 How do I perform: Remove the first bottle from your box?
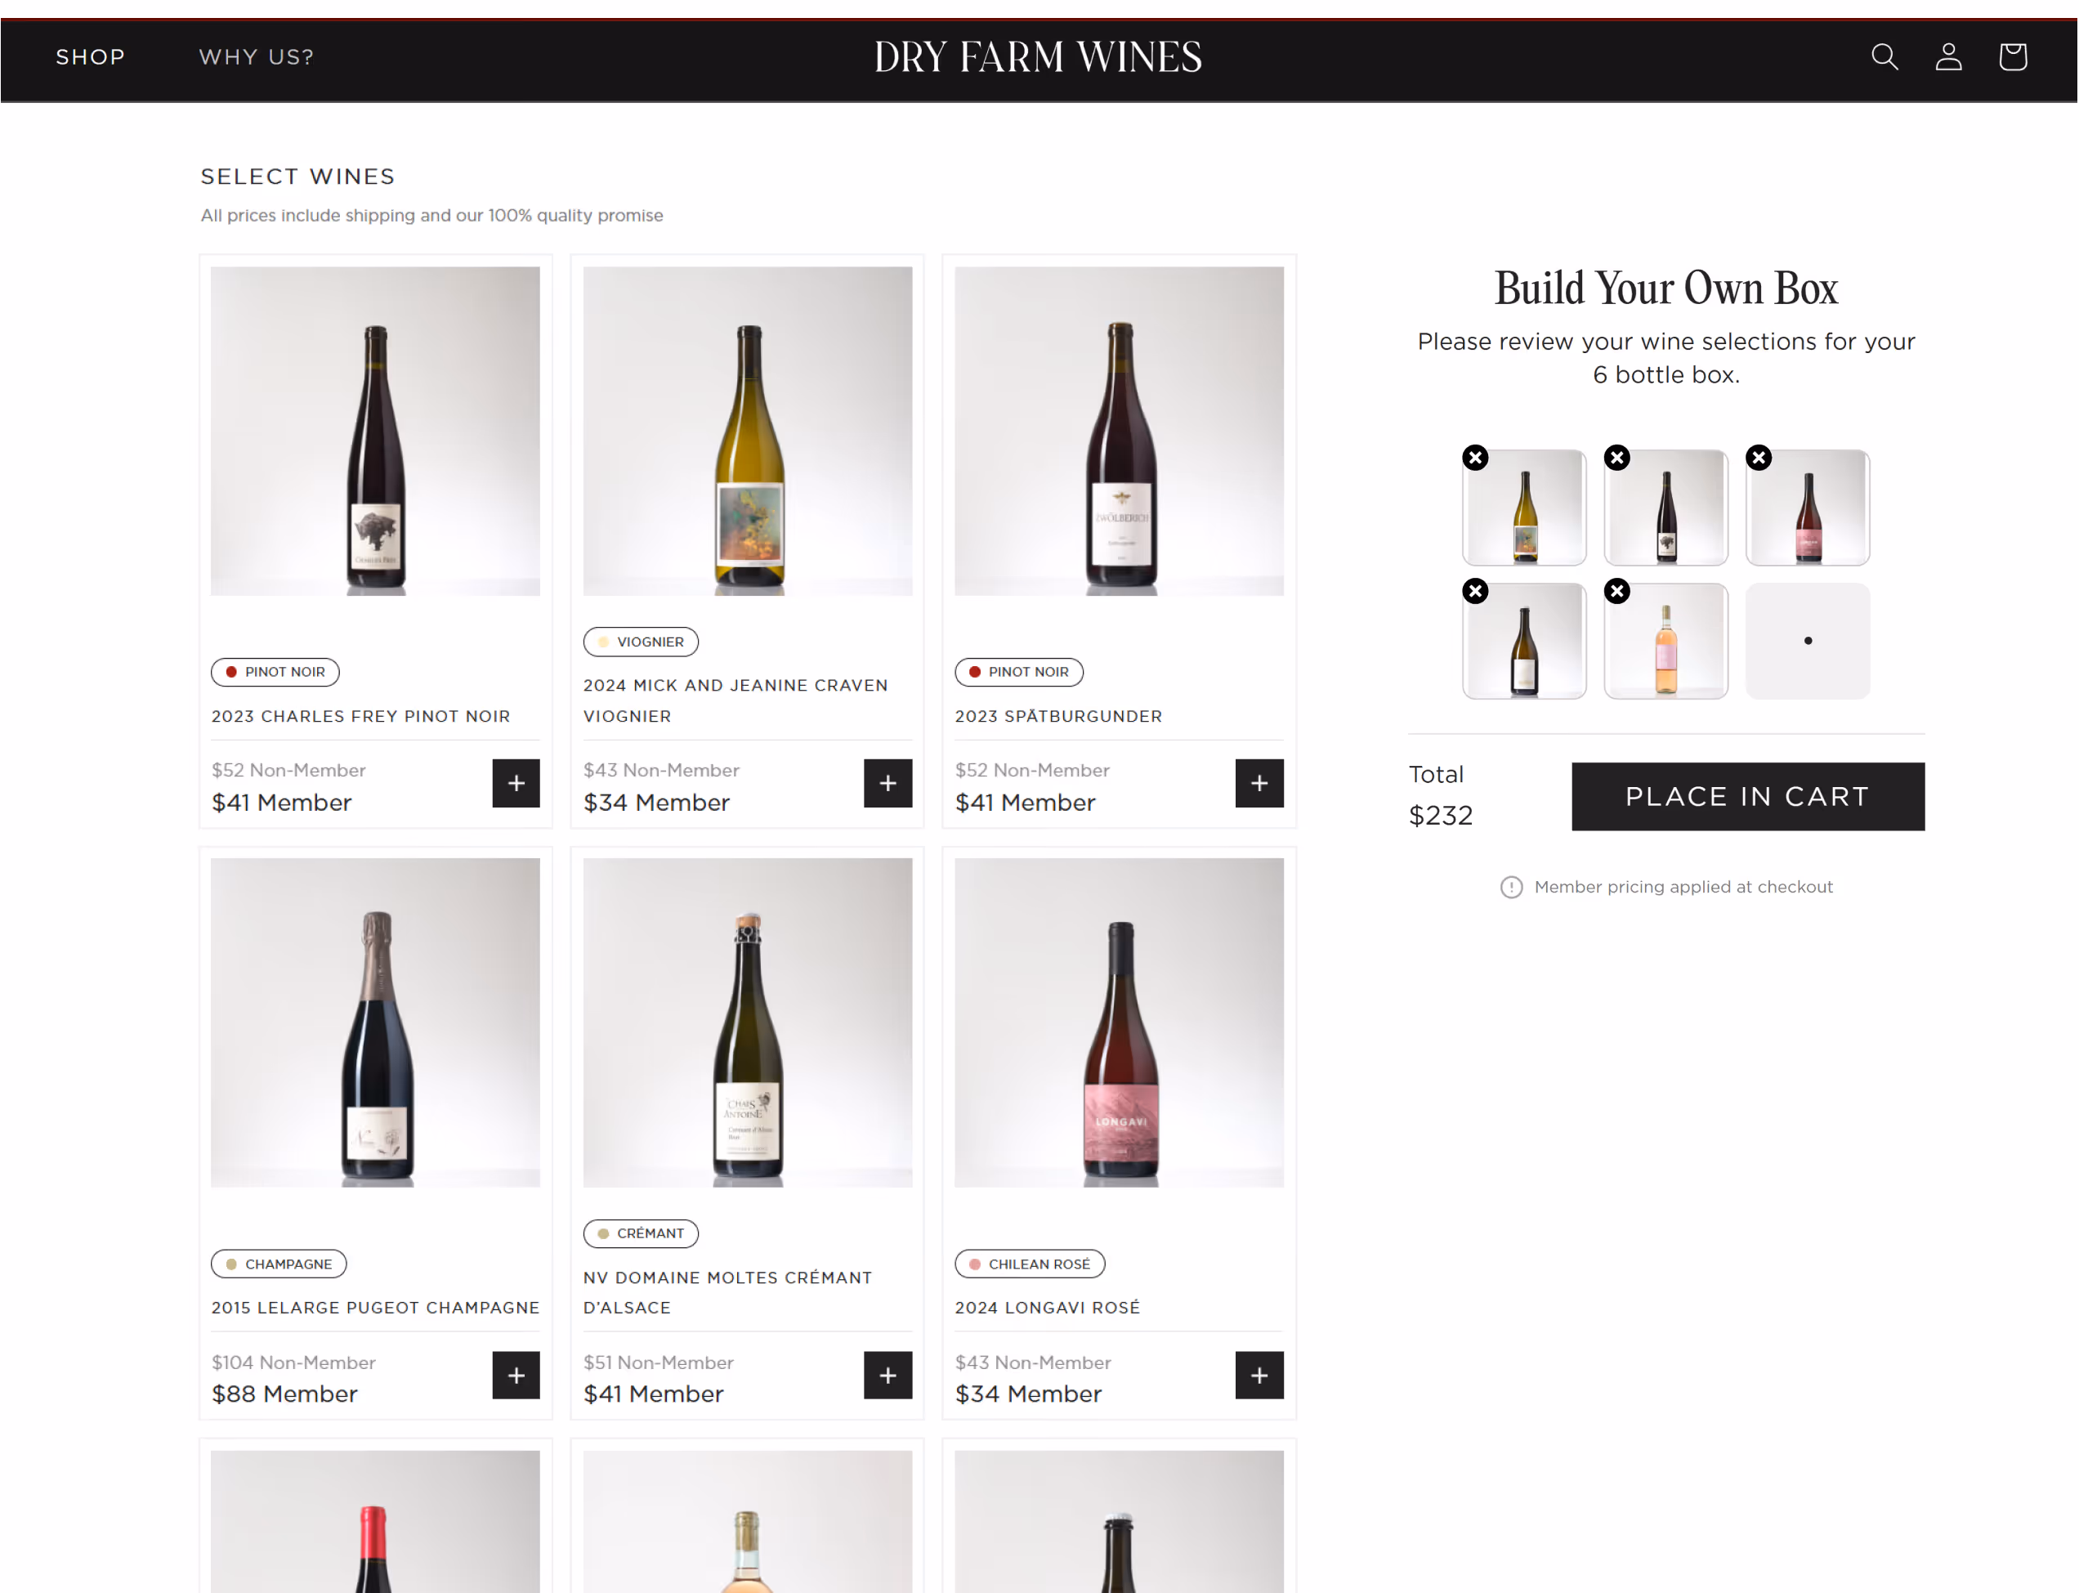1475,458
